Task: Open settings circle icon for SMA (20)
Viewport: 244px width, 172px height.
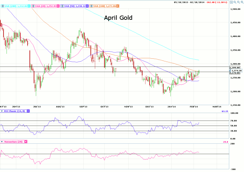Action: [33, 6]
